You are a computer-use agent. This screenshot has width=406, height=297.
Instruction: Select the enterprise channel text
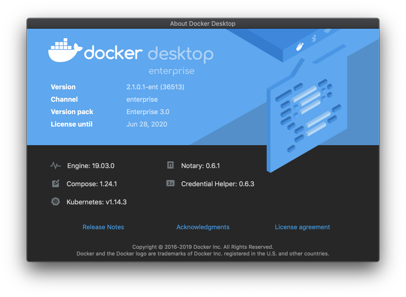pyautogui.click(x=142, y=99)
